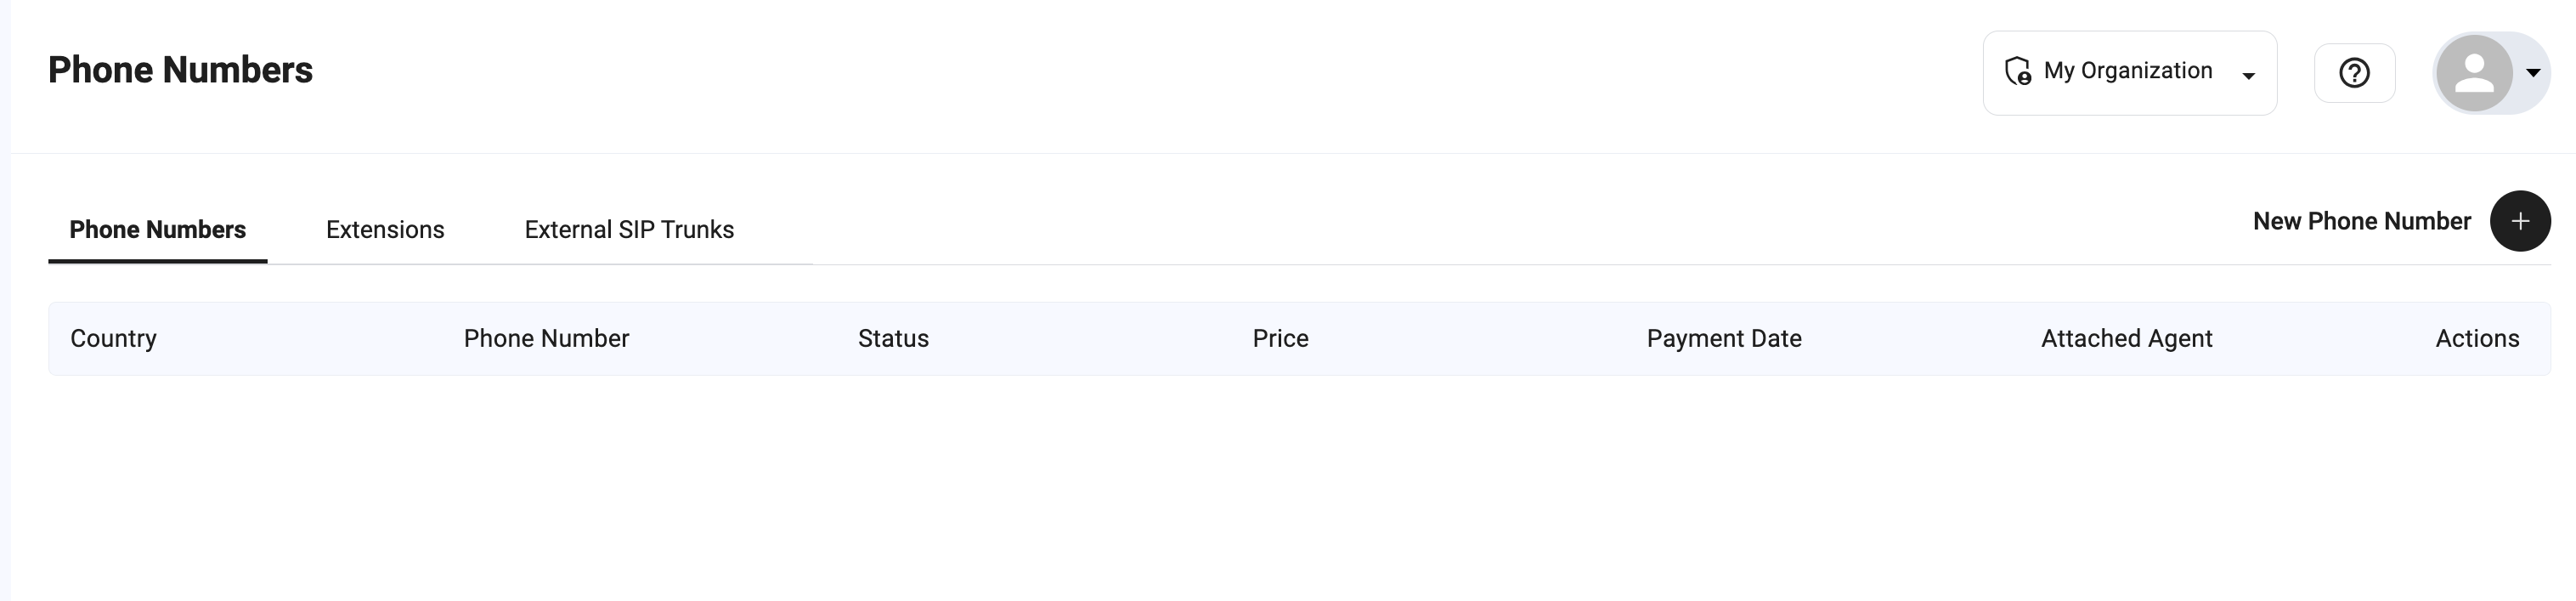The width and height of the screenshot is (2576, 601).
Task: Click the Country column header
Action: tap(113, 339)
